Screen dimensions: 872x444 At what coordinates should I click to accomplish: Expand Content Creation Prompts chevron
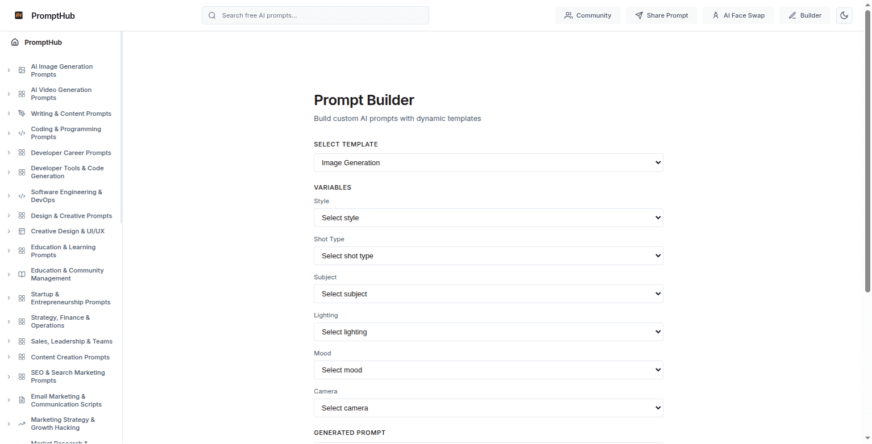9,357
